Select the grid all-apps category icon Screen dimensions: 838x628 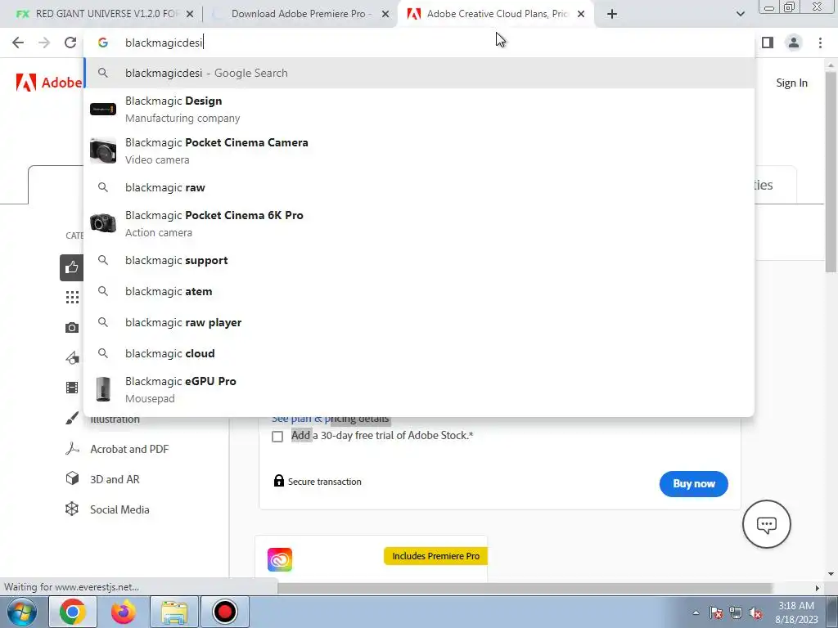pos(72,297)
